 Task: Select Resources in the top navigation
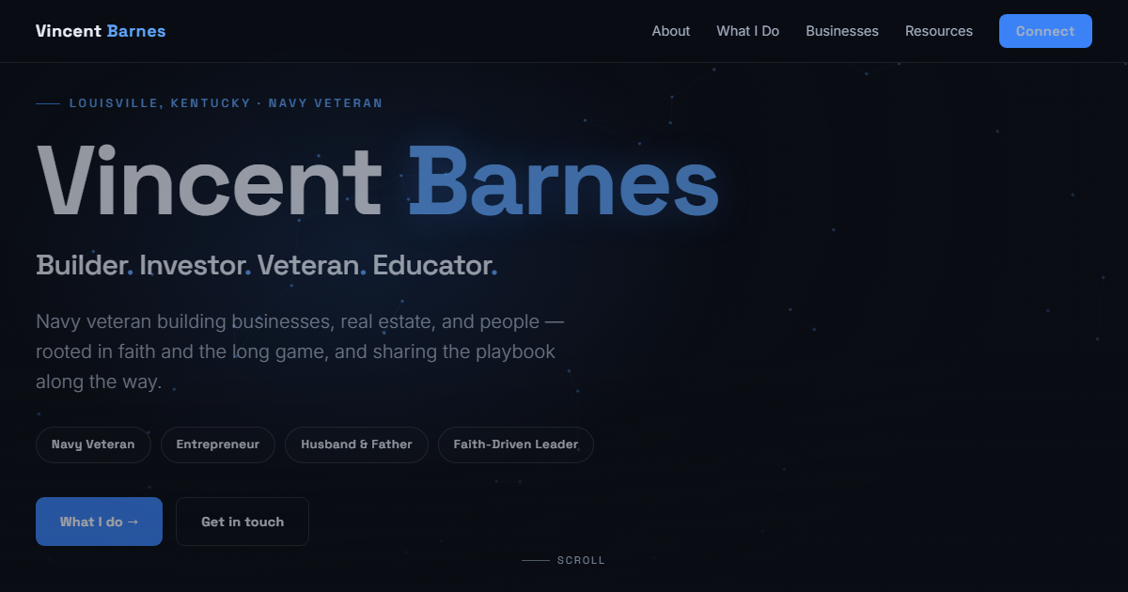pyautogui.click(x=939, y=31)
